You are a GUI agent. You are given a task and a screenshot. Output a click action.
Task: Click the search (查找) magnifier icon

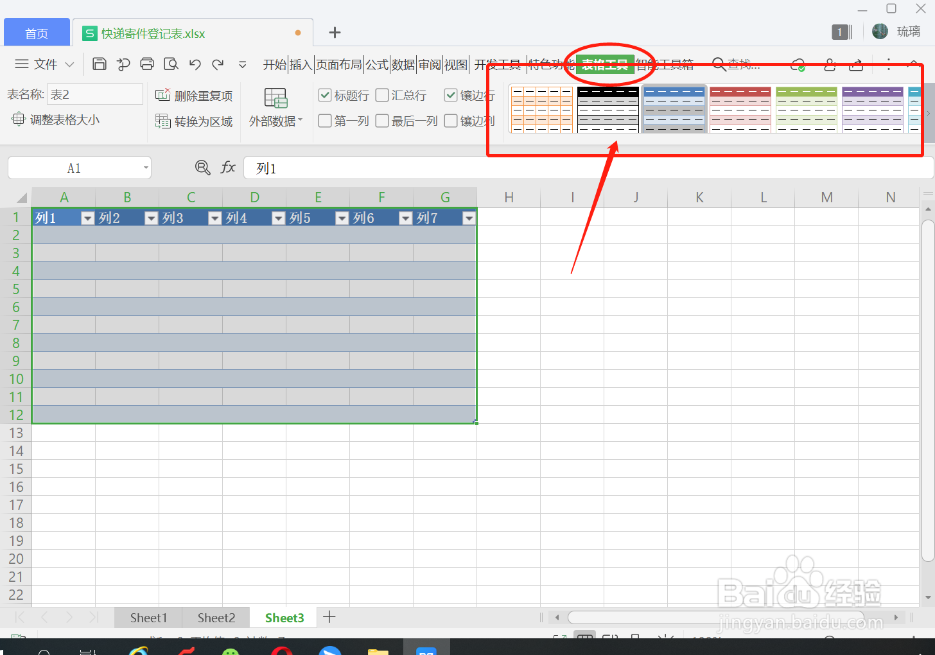(x=719, y=64)
